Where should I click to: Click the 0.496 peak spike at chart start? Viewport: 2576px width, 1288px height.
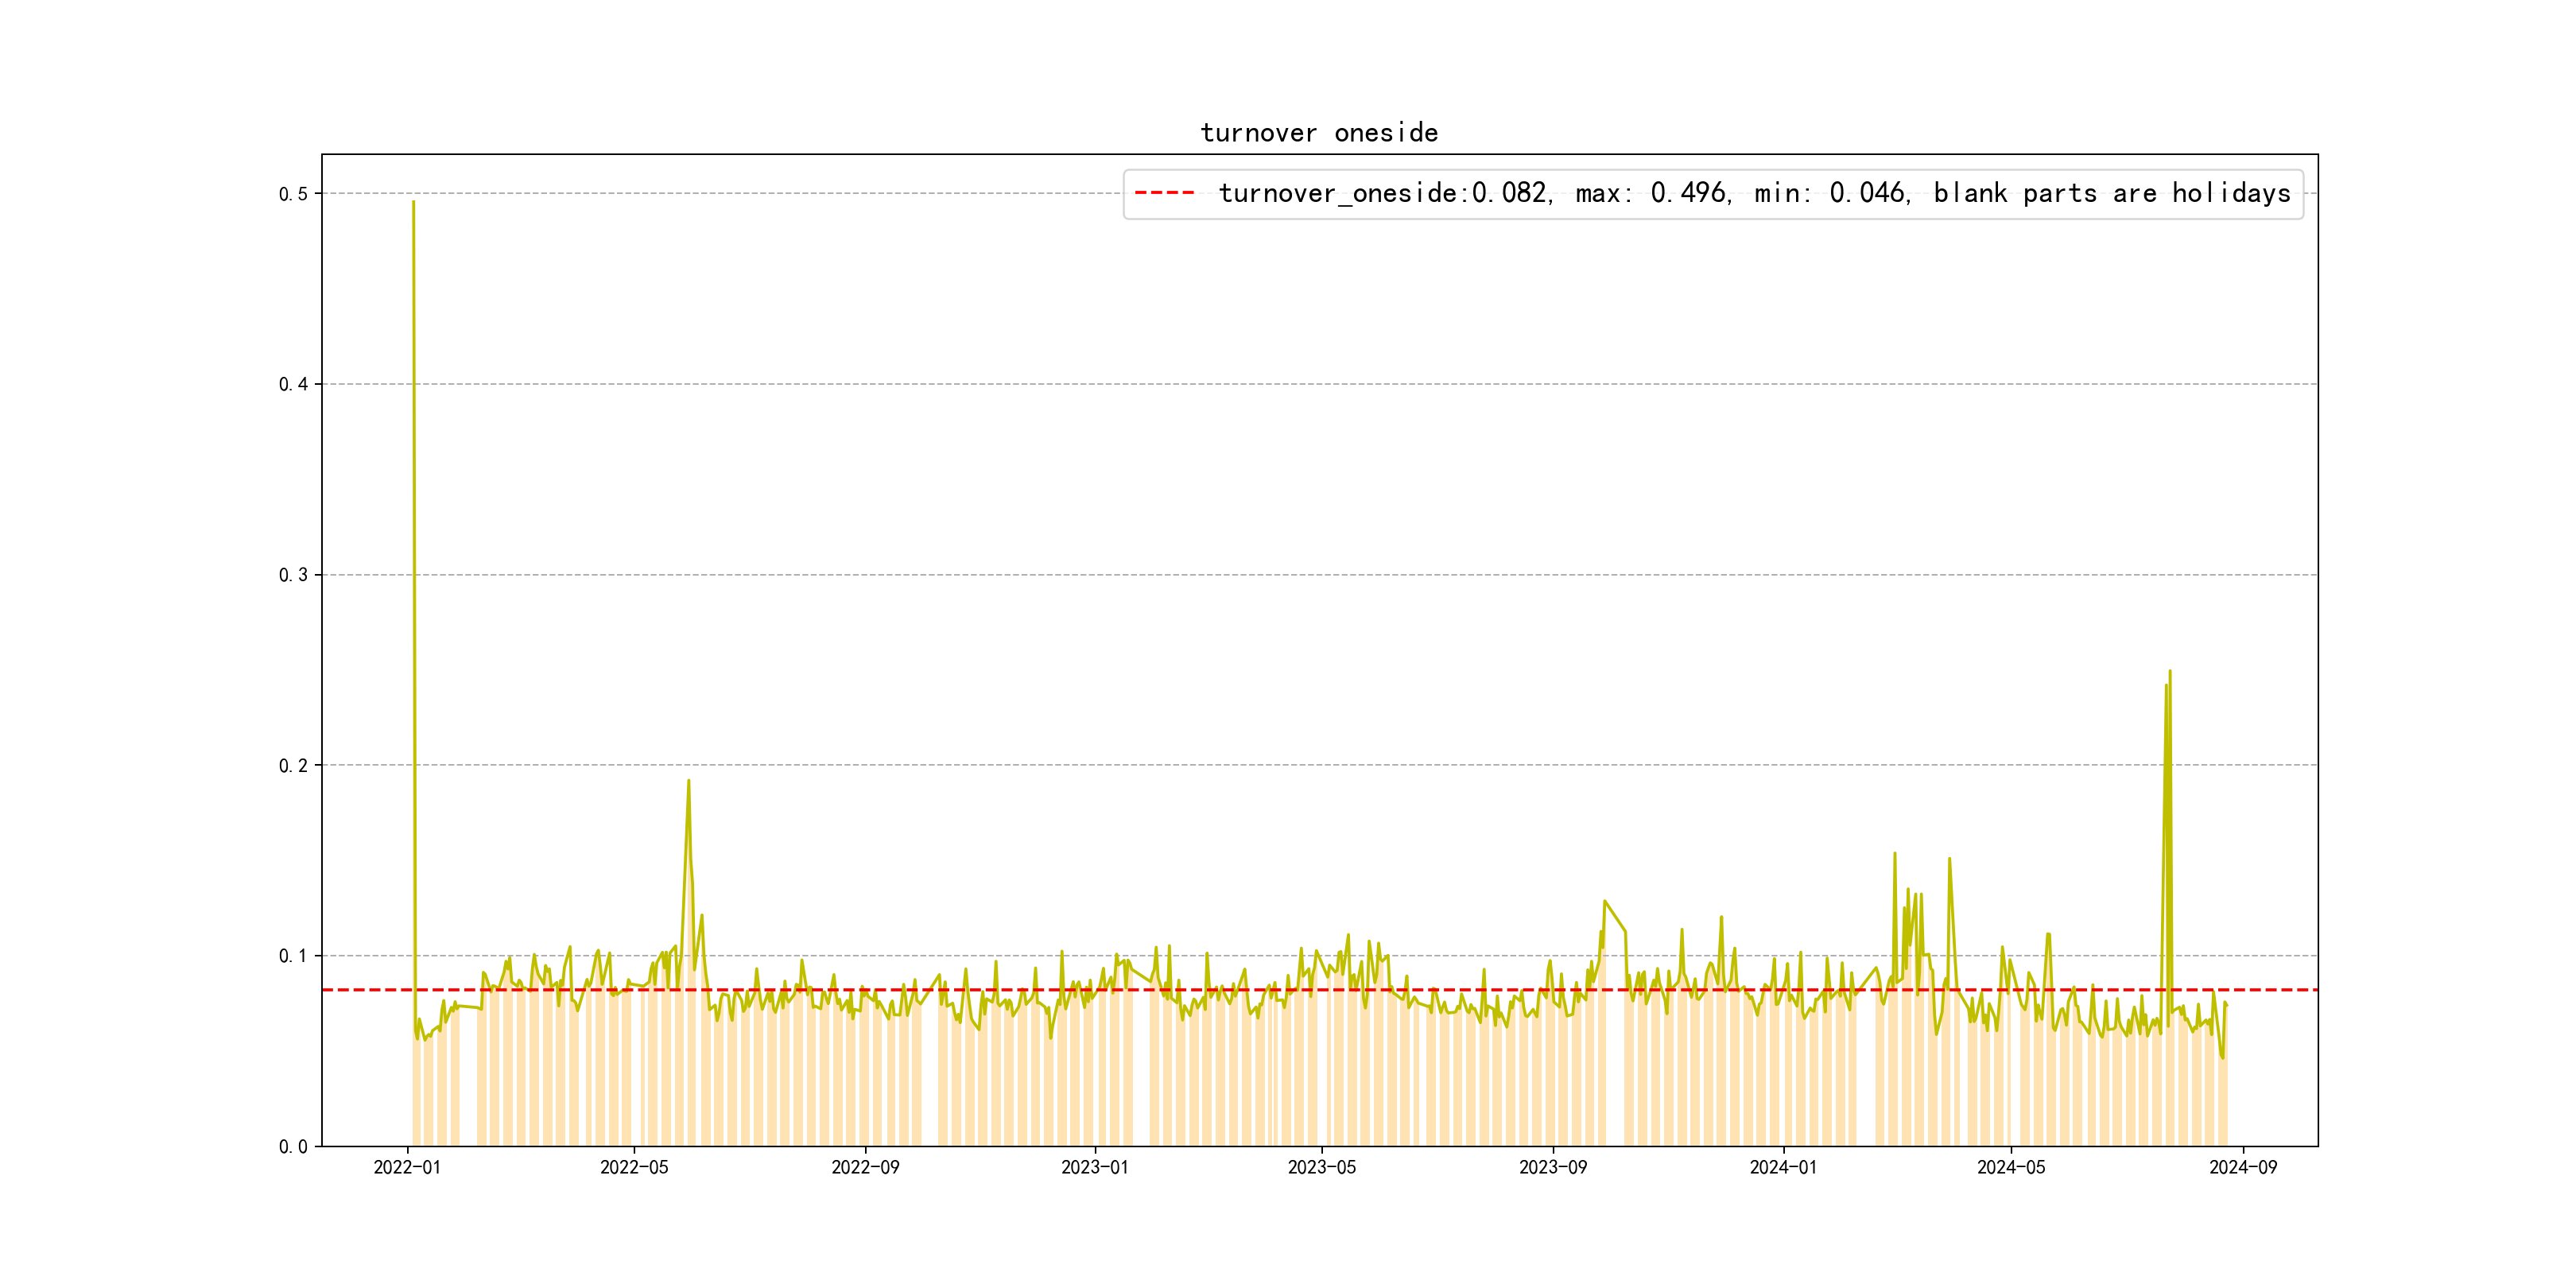[413, 204]
